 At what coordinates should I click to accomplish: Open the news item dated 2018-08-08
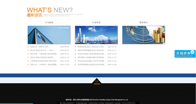(40, 47)
